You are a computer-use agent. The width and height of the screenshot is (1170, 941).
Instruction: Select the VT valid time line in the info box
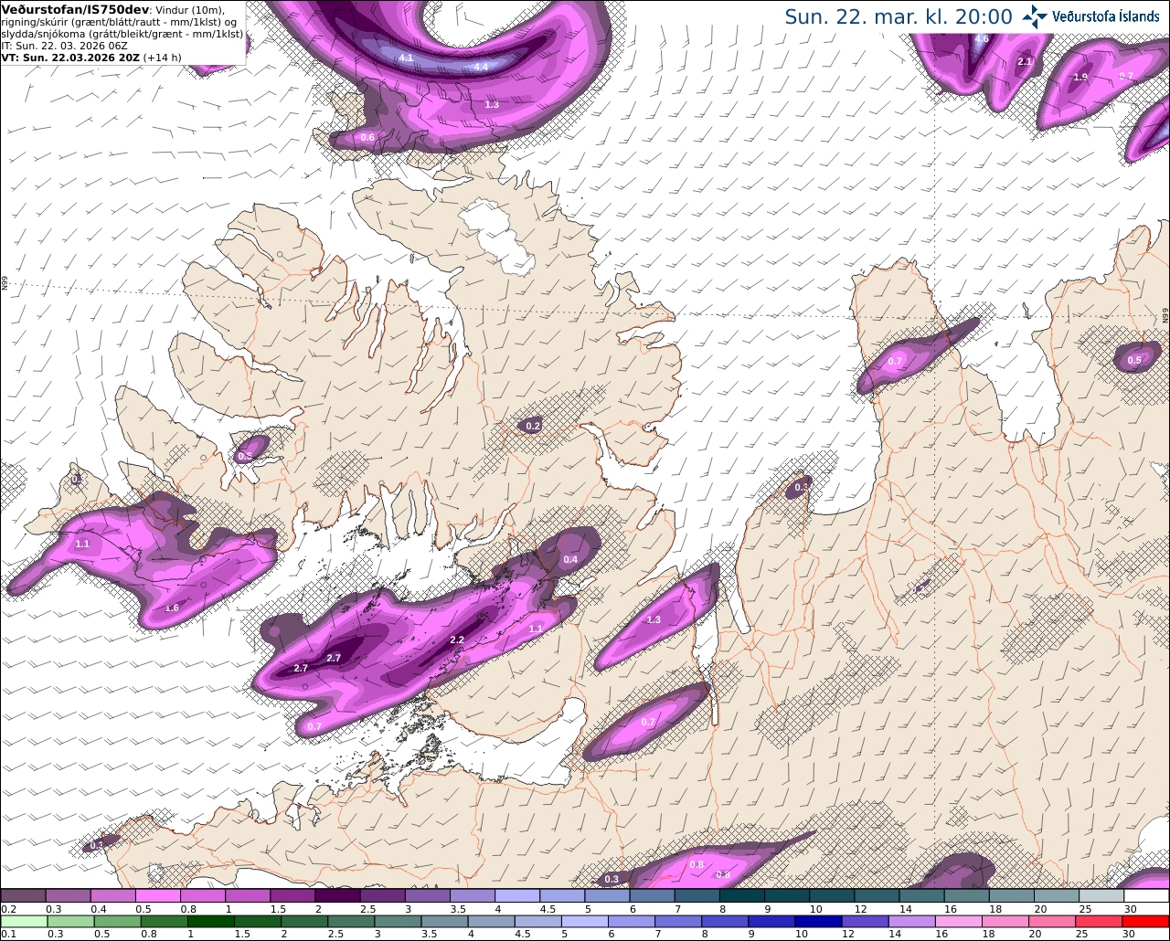(x=91, y=58)
